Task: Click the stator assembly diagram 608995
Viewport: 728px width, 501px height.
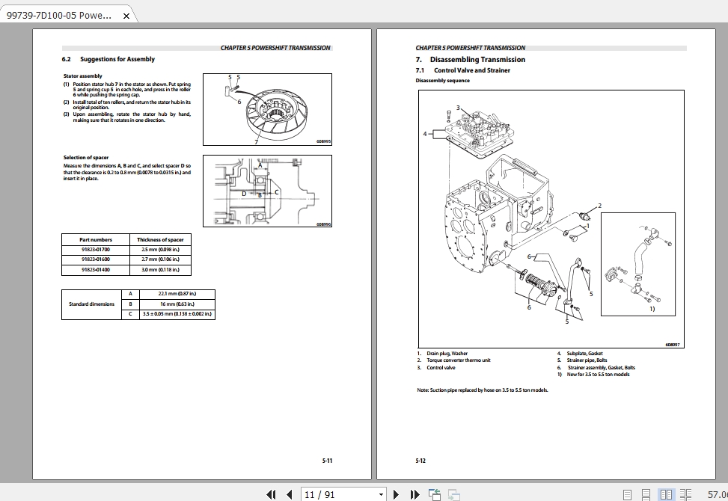Action: coord(267,109)
